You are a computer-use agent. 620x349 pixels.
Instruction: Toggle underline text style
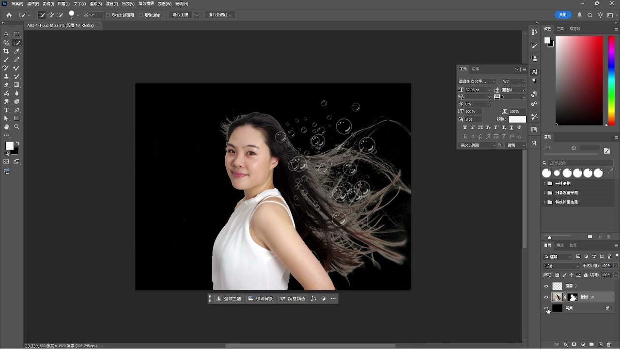(511, 127)
